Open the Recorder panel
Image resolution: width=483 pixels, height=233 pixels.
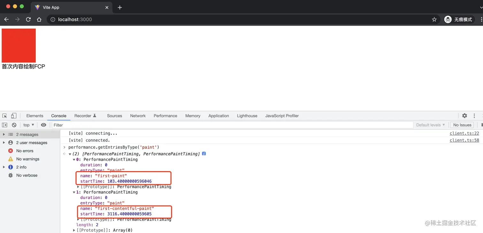85,116
